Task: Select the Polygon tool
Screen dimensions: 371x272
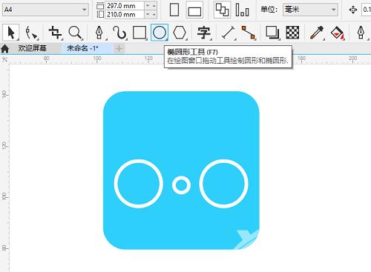Action: [180, 33]
